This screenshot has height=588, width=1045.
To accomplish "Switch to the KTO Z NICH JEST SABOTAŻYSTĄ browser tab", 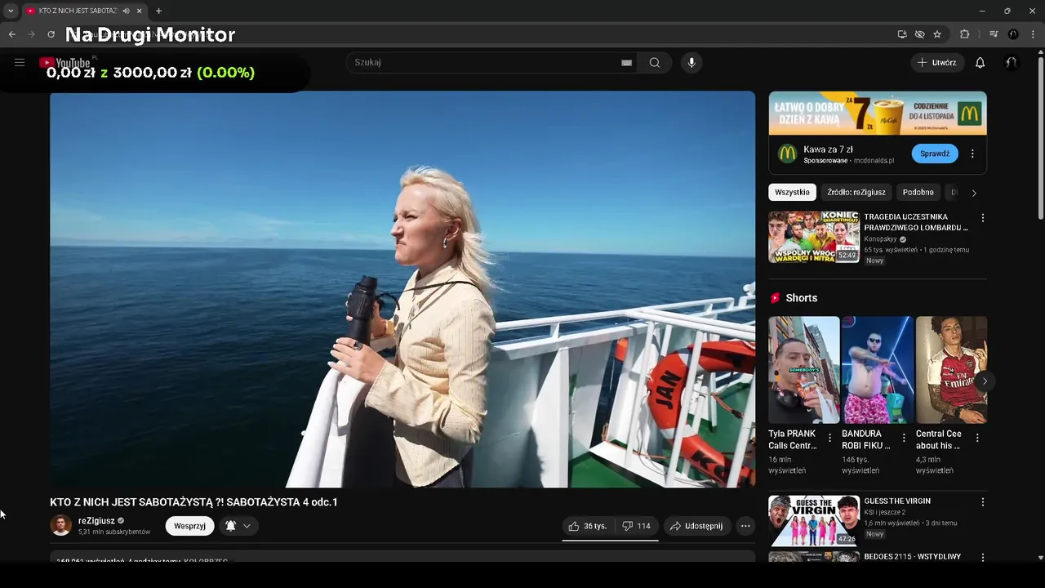I will (x=78, y=11).
